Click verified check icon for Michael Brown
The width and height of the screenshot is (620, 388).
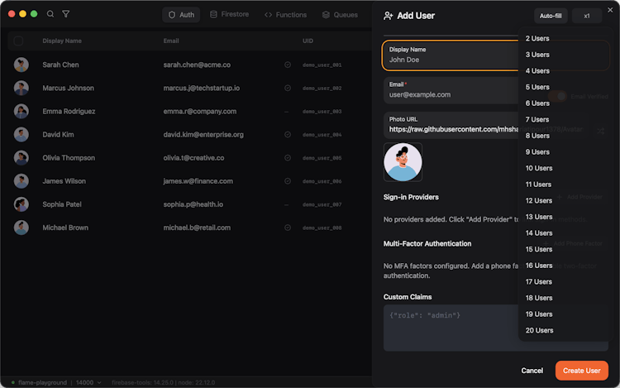pyautogui.click(x=287, y=228)
